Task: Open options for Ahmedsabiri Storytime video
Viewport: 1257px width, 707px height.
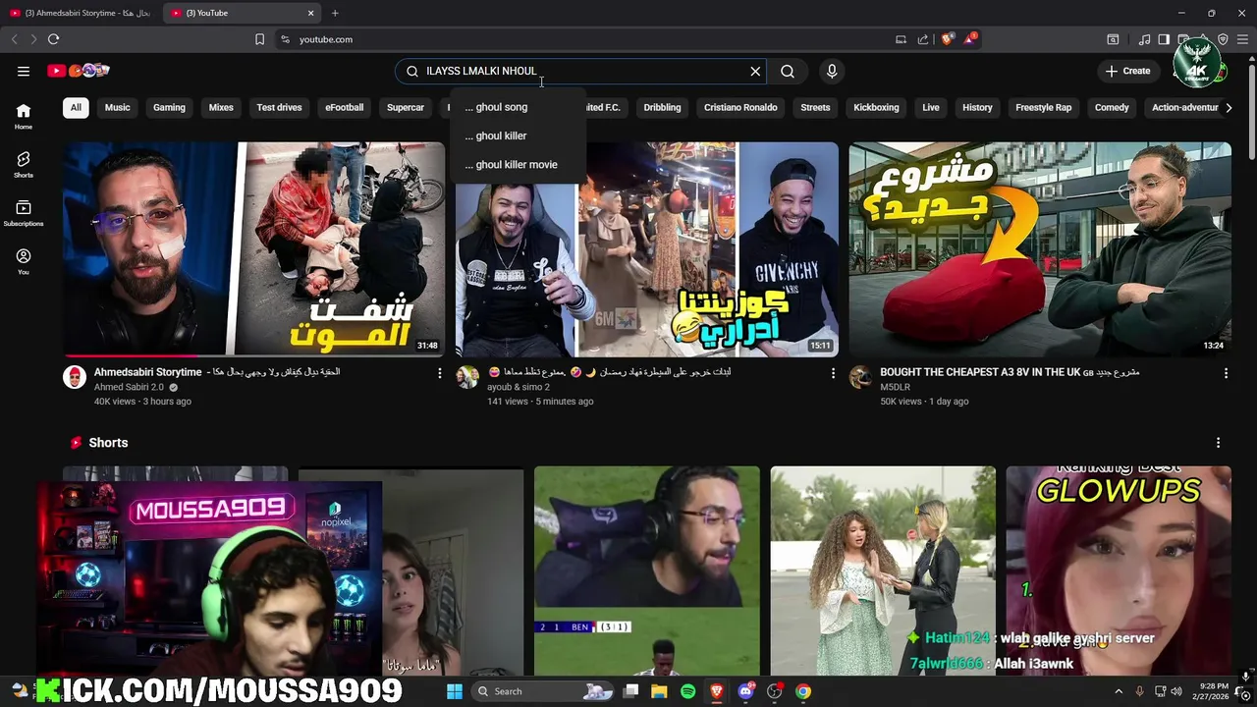Action: click(439, 373)
